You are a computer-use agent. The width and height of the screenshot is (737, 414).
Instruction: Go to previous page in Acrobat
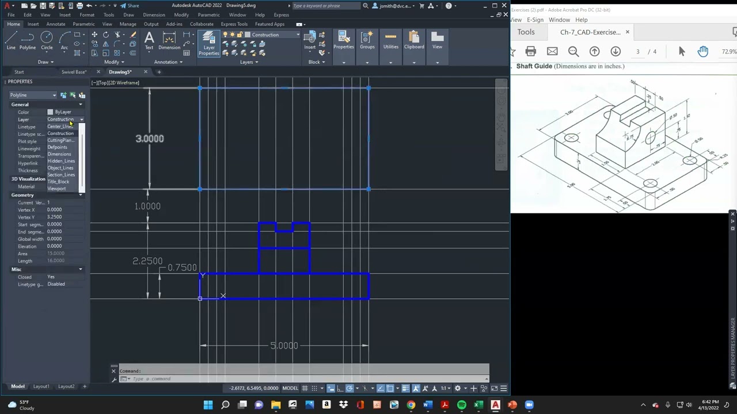point(594,52)
